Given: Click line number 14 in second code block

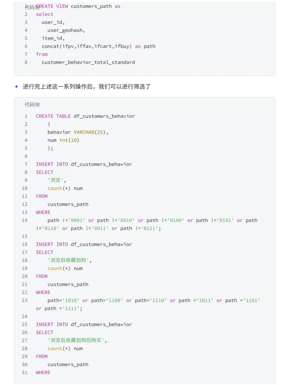Looking at the screenshot, I should pyautogui.click(x=25, y=220).
